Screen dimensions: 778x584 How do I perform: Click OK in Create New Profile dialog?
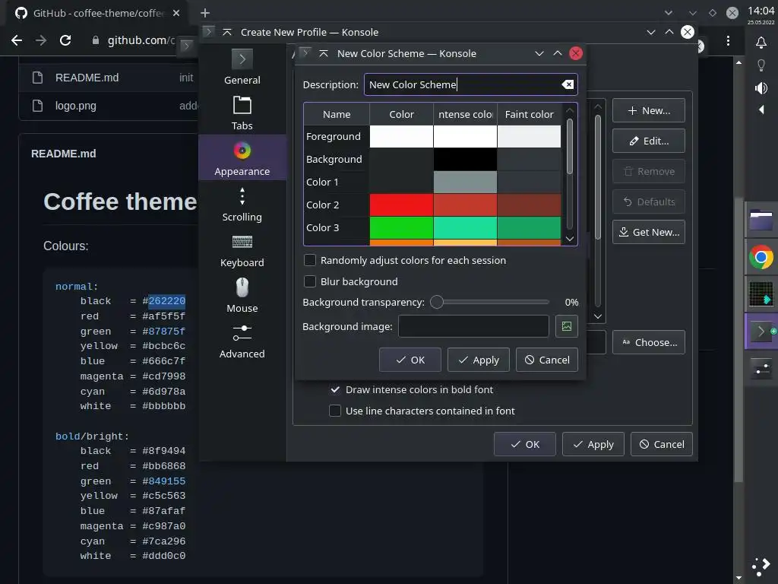point(524,444)
